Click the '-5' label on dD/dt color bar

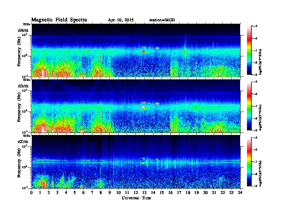click(x=256, y=82)
